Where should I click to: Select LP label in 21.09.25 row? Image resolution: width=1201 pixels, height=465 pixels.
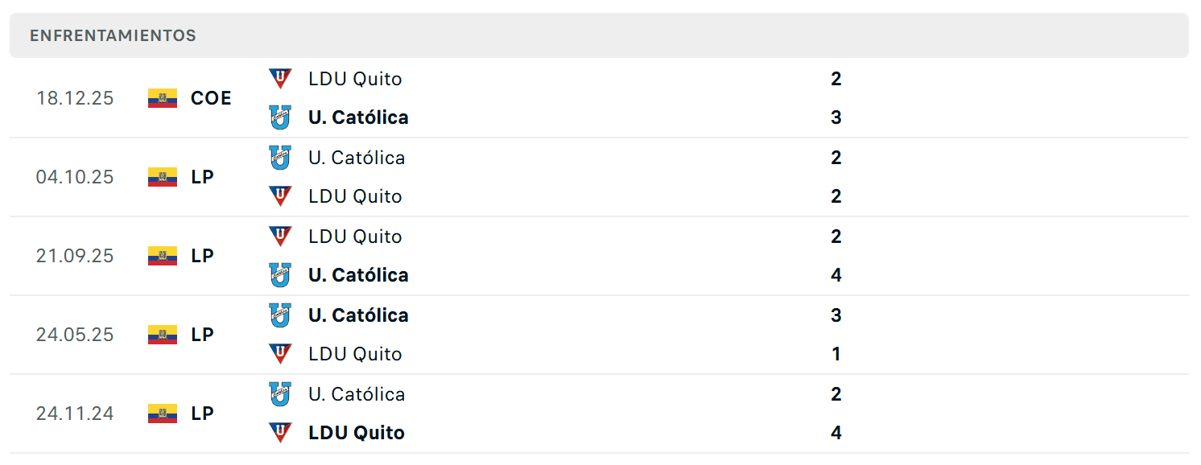(202, 256)
